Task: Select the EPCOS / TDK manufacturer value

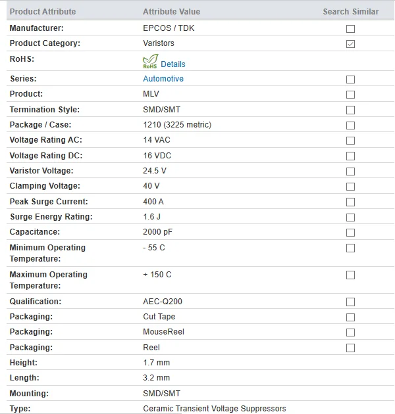Action: click(x=169, y=28)
